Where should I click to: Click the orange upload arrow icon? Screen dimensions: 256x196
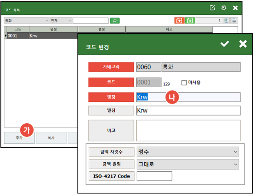tap(179, 21)
